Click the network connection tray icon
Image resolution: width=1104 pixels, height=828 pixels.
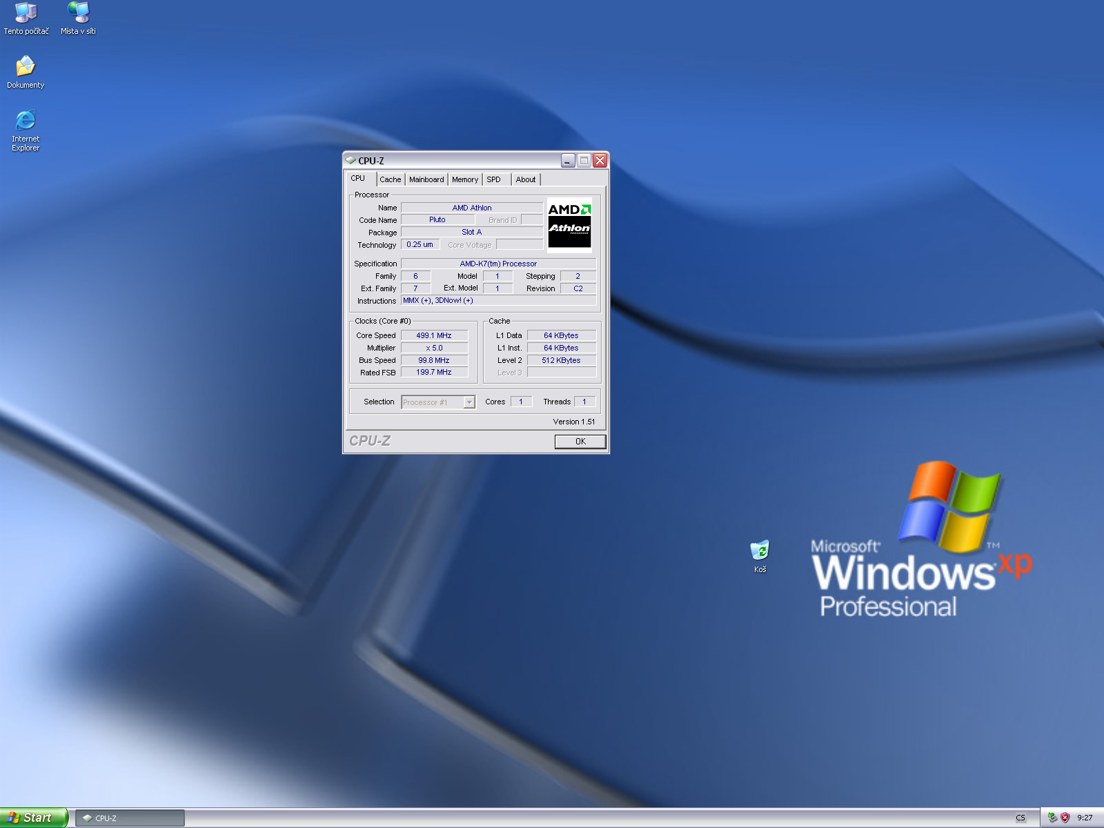click(x=1052, y=818)
